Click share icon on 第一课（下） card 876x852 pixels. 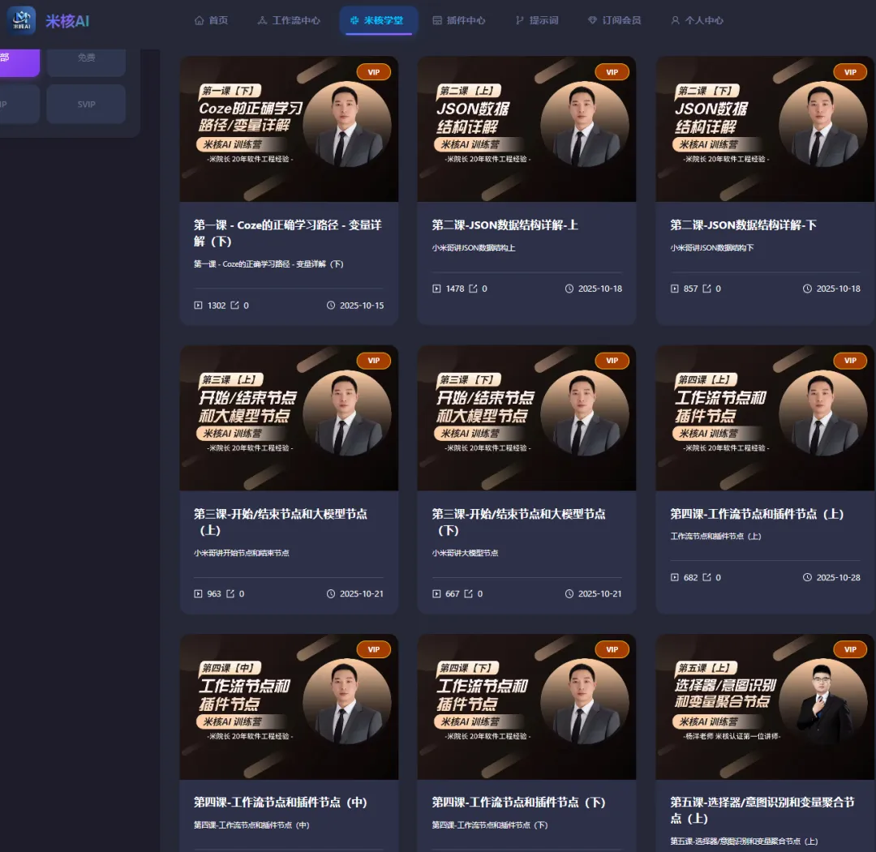pyautogui.click(x=235, y=306)
